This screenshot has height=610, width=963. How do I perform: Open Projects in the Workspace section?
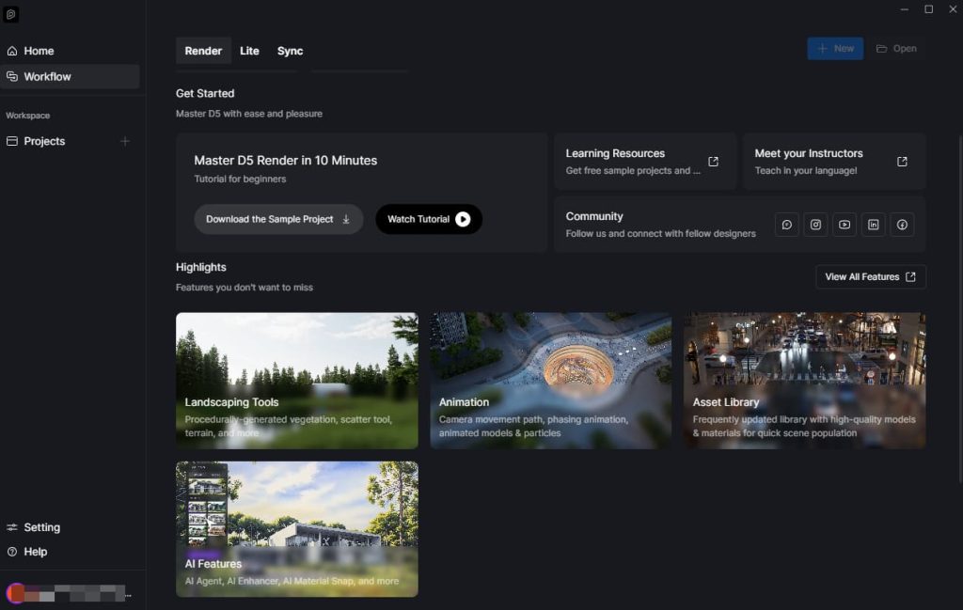(44, 141)
